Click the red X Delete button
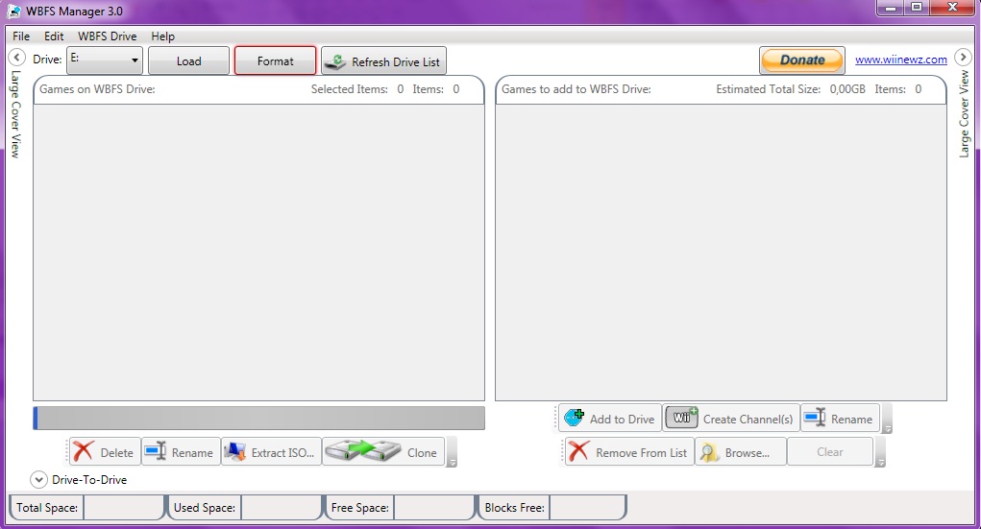 tap(104, 452)
